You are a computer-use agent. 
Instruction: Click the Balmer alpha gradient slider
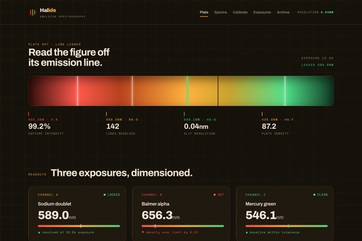pos(183,226)
